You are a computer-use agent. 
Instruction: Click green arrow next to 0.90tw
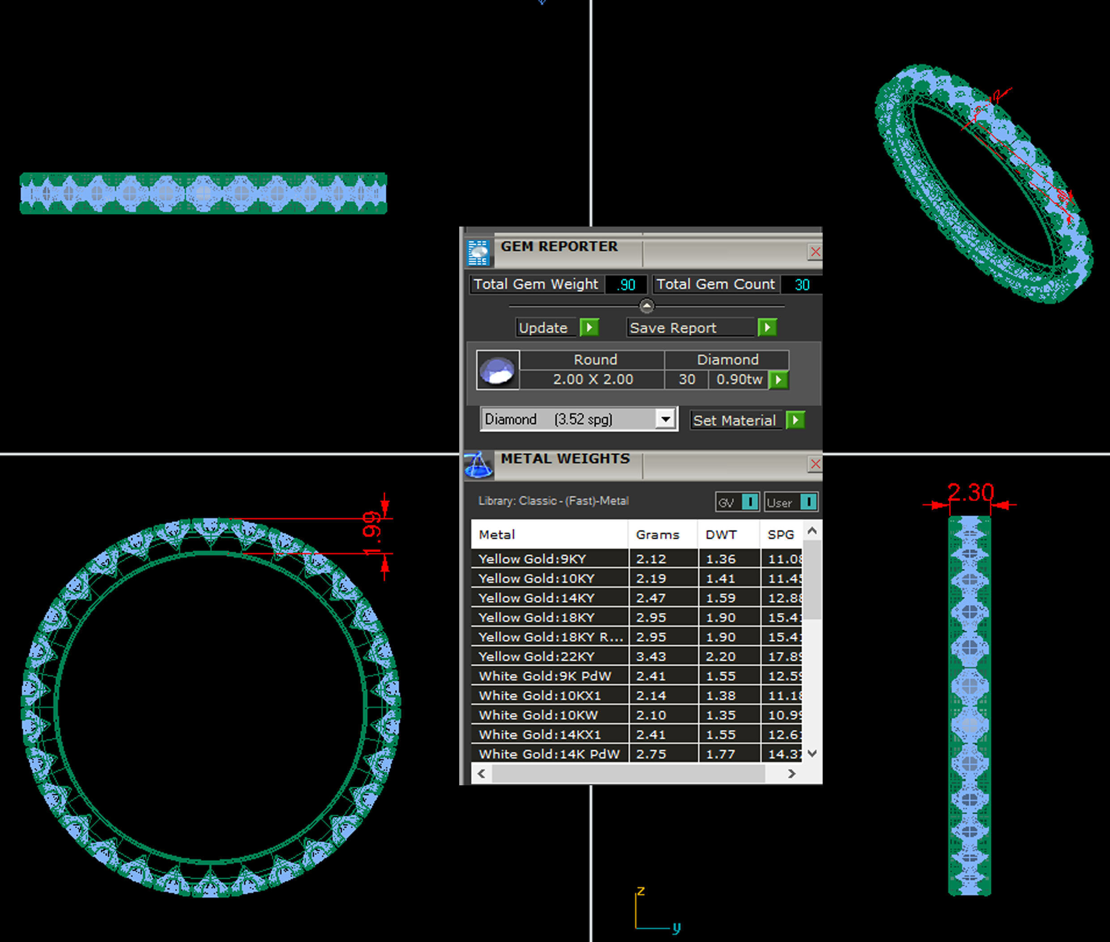(778, 380)
